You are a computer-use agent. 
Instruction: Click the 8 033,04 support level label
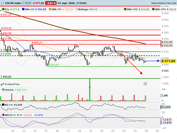click(53, 65)
